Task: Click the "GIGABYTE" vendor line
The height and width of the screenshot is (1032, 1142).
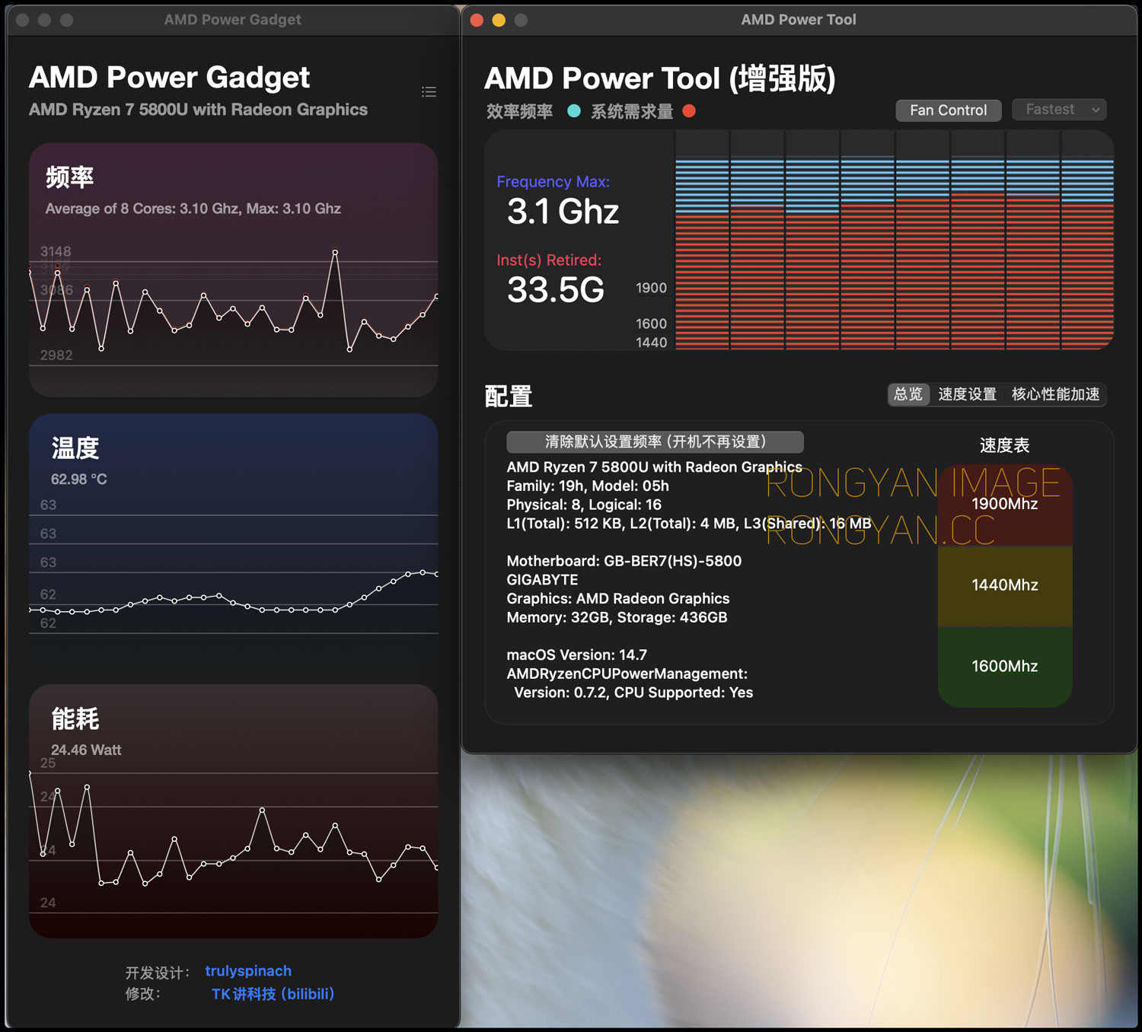Action: tap(543, 580)
